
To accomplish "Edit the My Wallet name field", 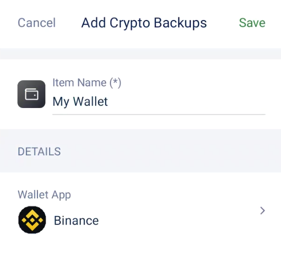I will 158,102.
